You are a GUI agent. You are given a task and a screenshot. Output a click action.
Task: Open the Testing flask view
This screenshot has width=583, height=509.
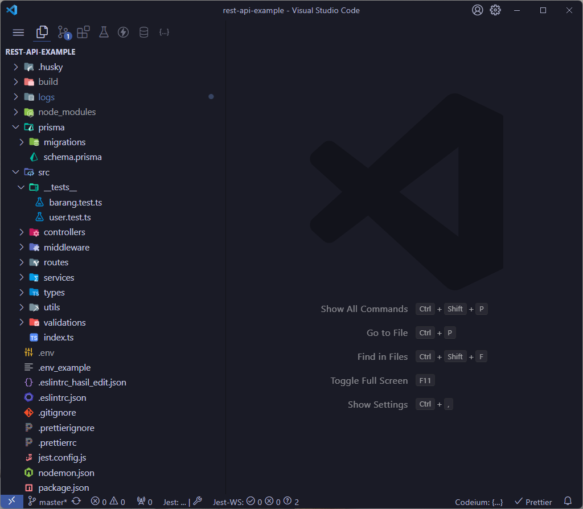tap(104, 32)
